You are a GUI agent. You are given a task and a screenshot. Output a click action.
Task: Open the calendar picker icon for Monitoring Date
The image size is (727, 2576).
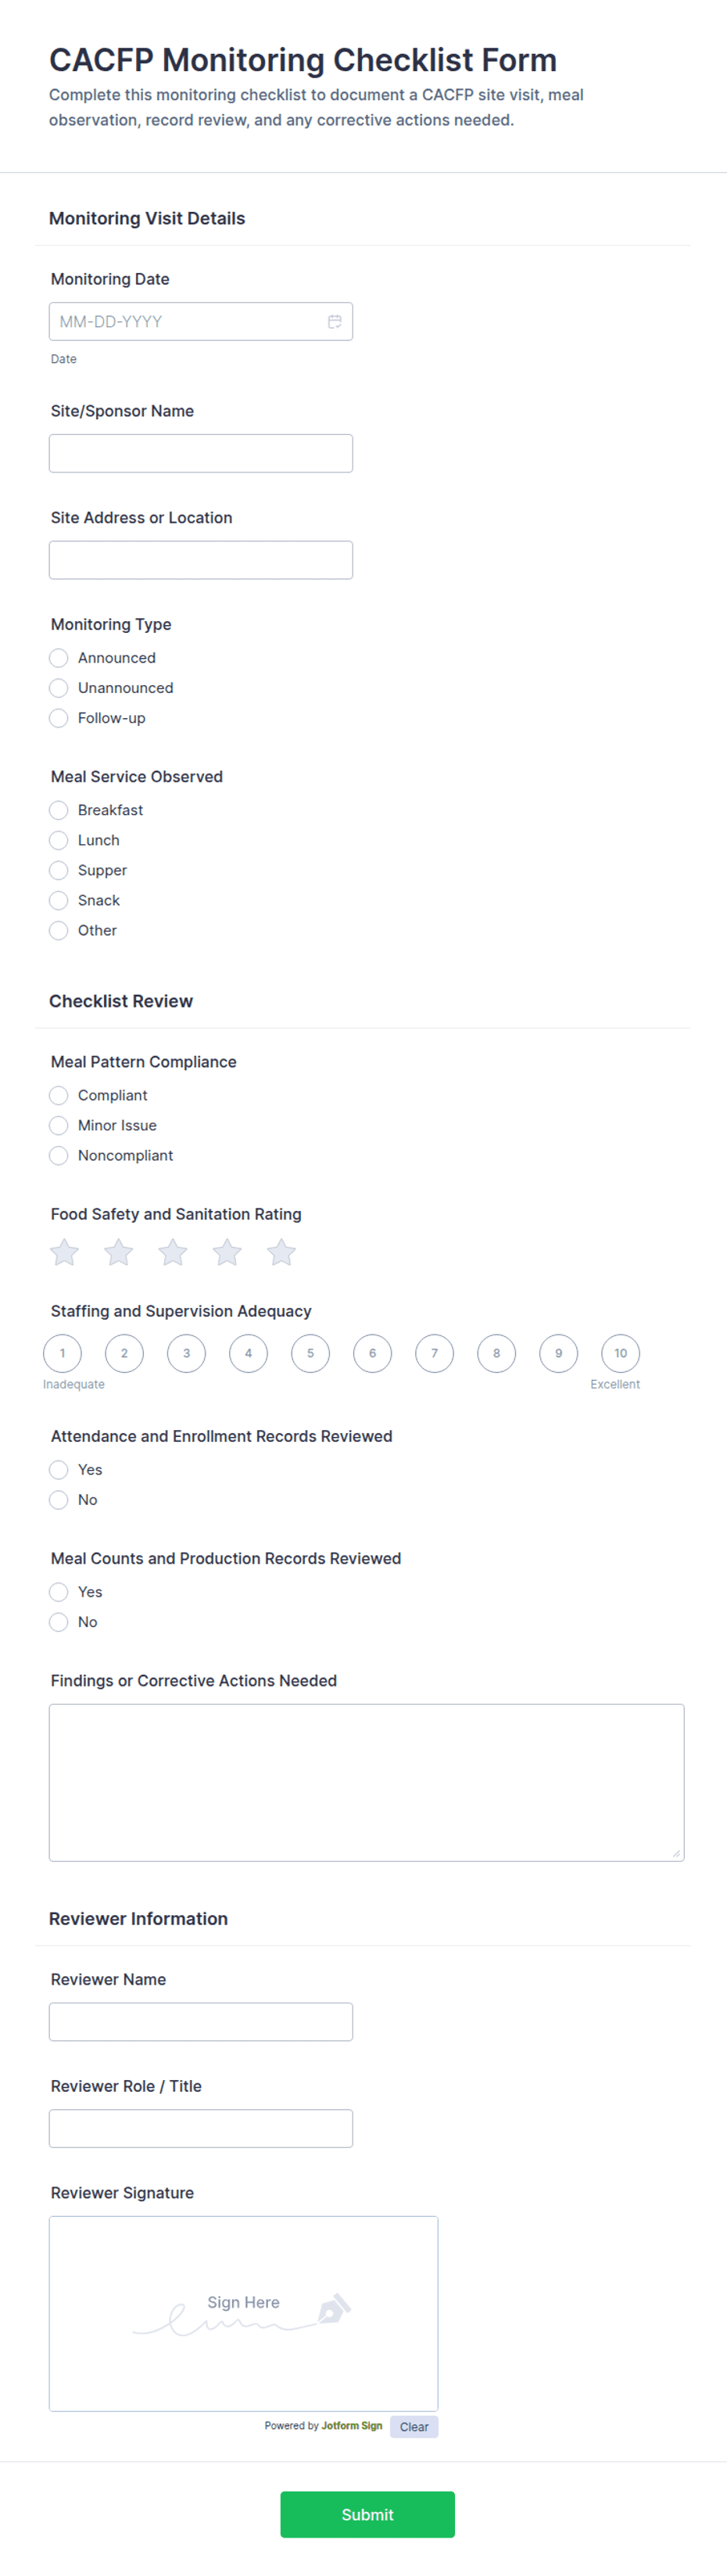click(335, 322)
